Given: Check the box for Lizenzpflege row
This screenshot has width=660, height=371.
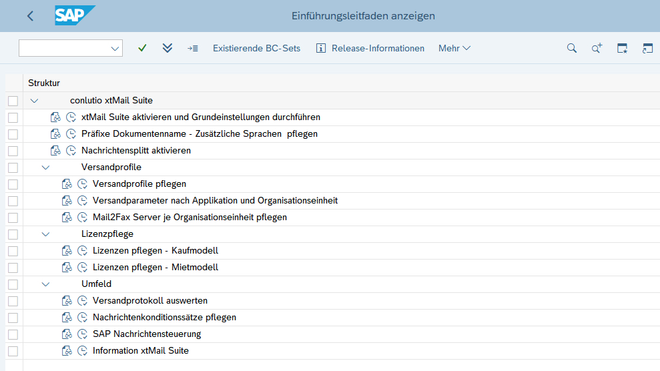Looking at the screenshot, I should click(x=13, y=234).
